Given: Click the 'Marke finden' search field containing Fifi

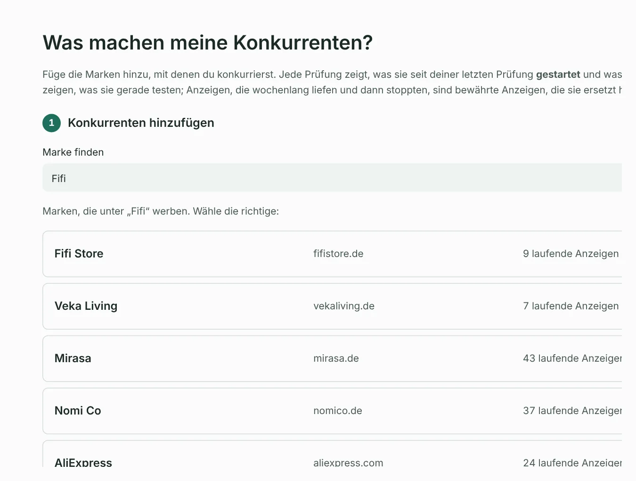Looking at the screenshot, I should 332,178.
